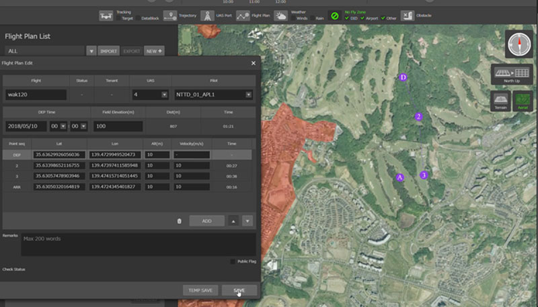Open the Trajectory tool
This screenshot has width=538, height=307.
171,15
